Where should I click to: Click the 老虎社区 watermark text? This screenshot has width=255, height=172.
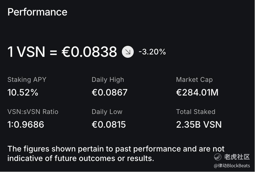[x=237, y=157]
